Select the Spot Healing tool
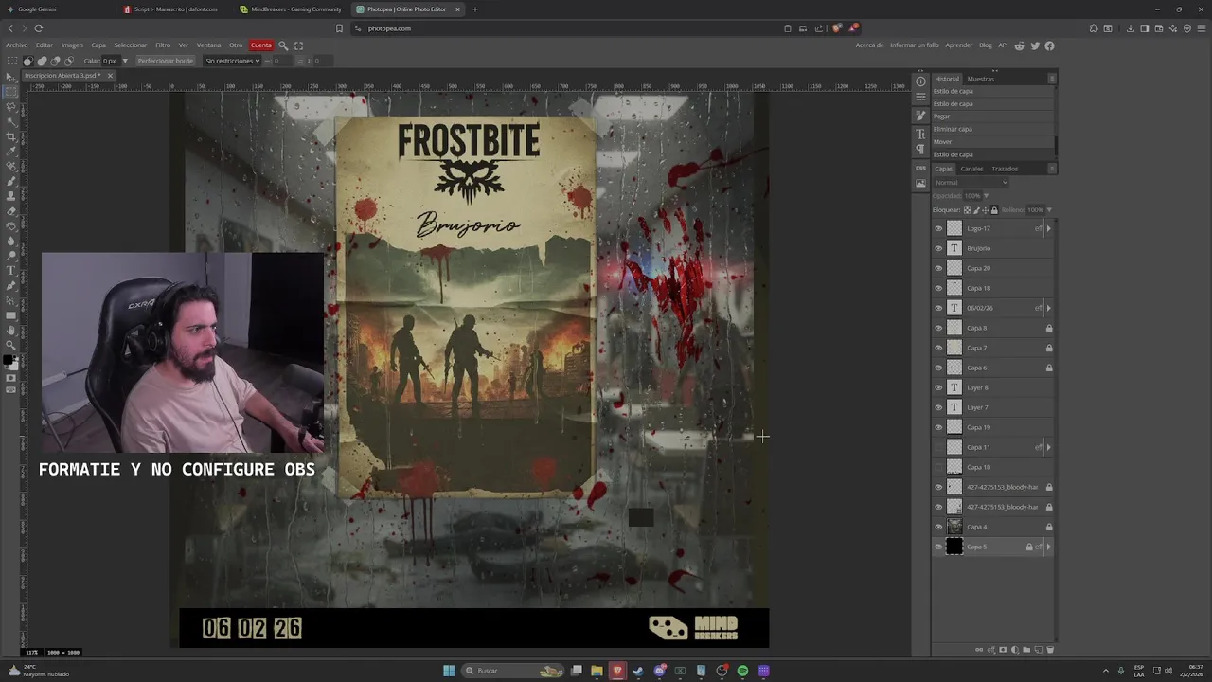This screenshot has height=682, width=1212. 11,166
